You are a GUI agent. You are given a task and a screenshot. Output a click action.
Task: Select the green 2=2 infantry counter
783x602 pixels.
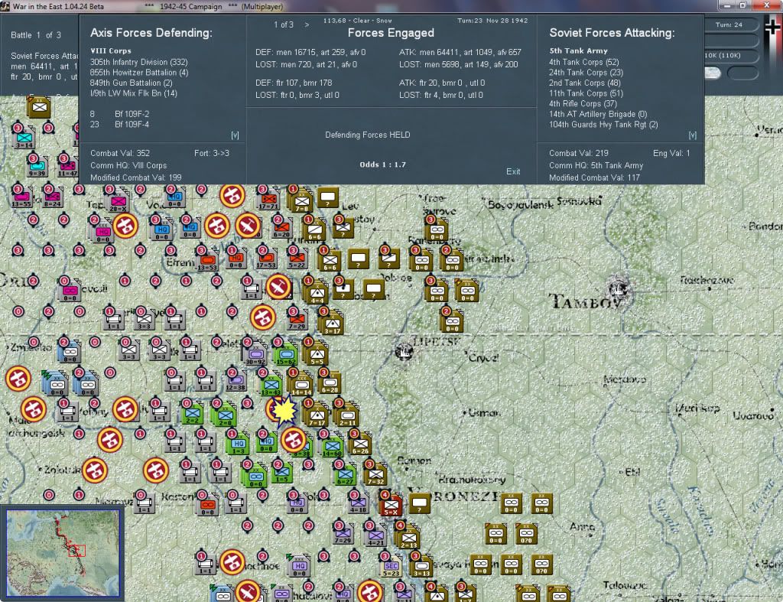(x=192, y=413)
